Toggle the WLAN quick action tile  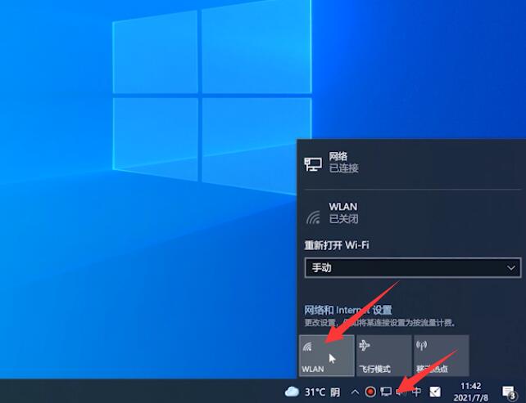point(326,355)
